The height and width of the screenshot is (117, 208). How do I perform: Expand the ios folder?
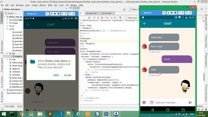coord(7,26)
